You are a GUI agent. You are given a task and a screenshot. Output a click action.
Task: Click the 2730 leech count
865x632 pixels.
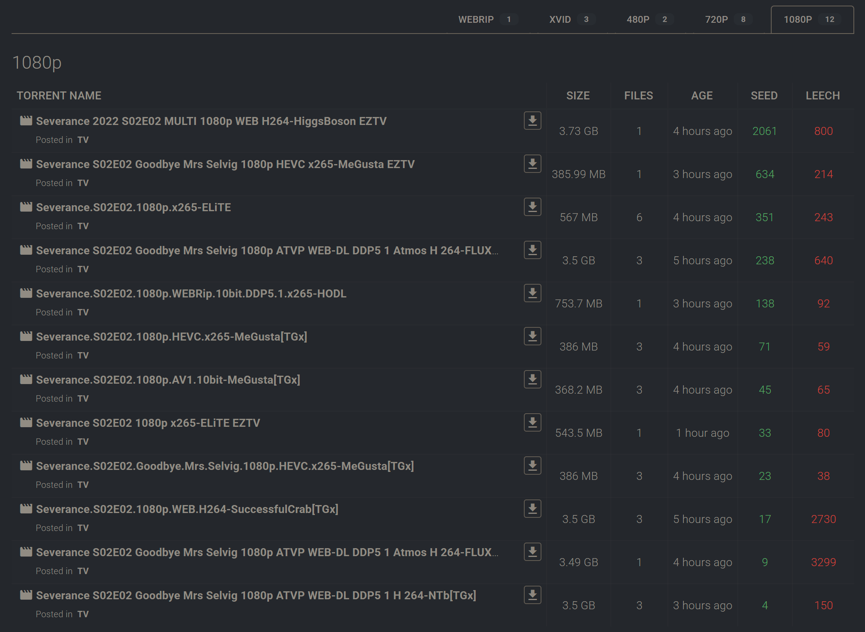(824, 519)
